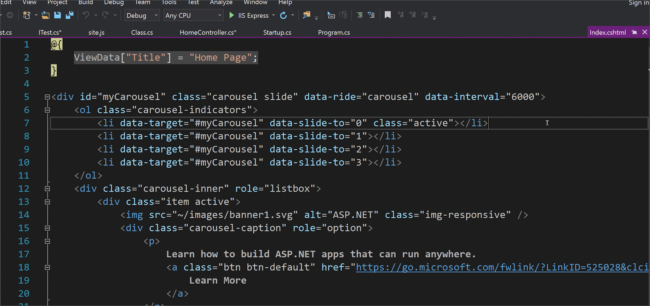Open the Help menu
Image resolution: width=650 pixels, height=306 pixels.
click(285, 2)
